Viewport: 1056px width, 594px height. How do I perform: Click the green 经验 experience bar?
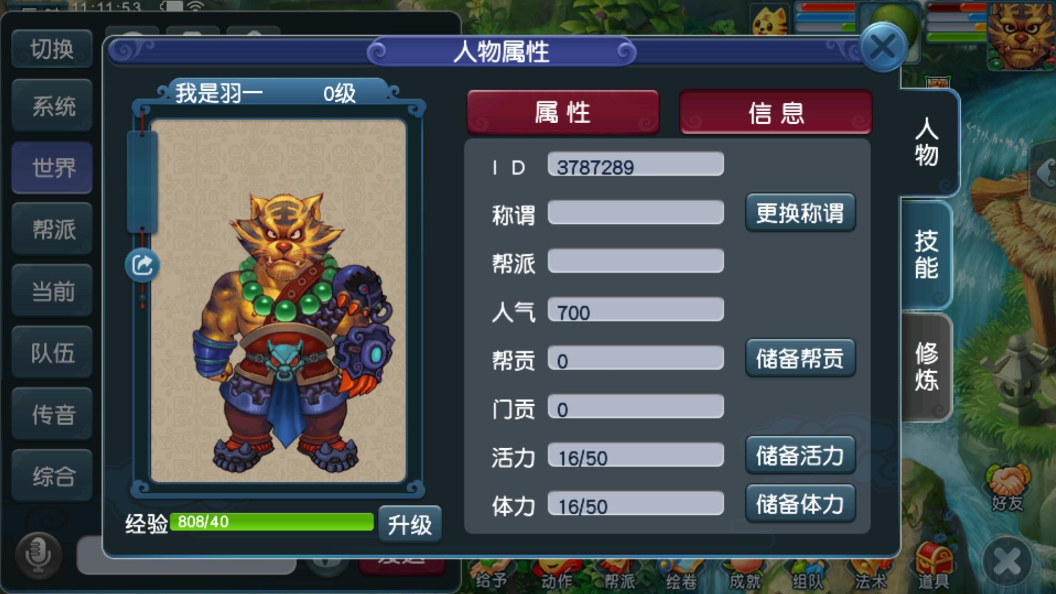coord(272,522)
